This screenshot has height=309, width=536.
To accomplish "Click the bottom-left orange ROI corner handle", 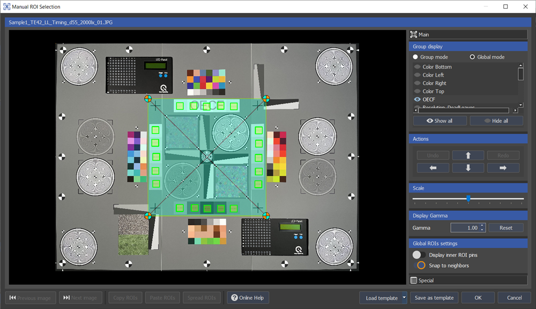I will point(148,216).
